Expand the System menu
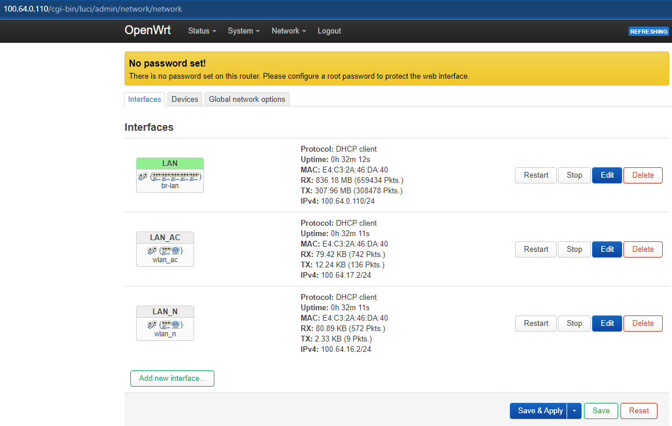Viewport: 672px width, 426px height. point(243,31)
